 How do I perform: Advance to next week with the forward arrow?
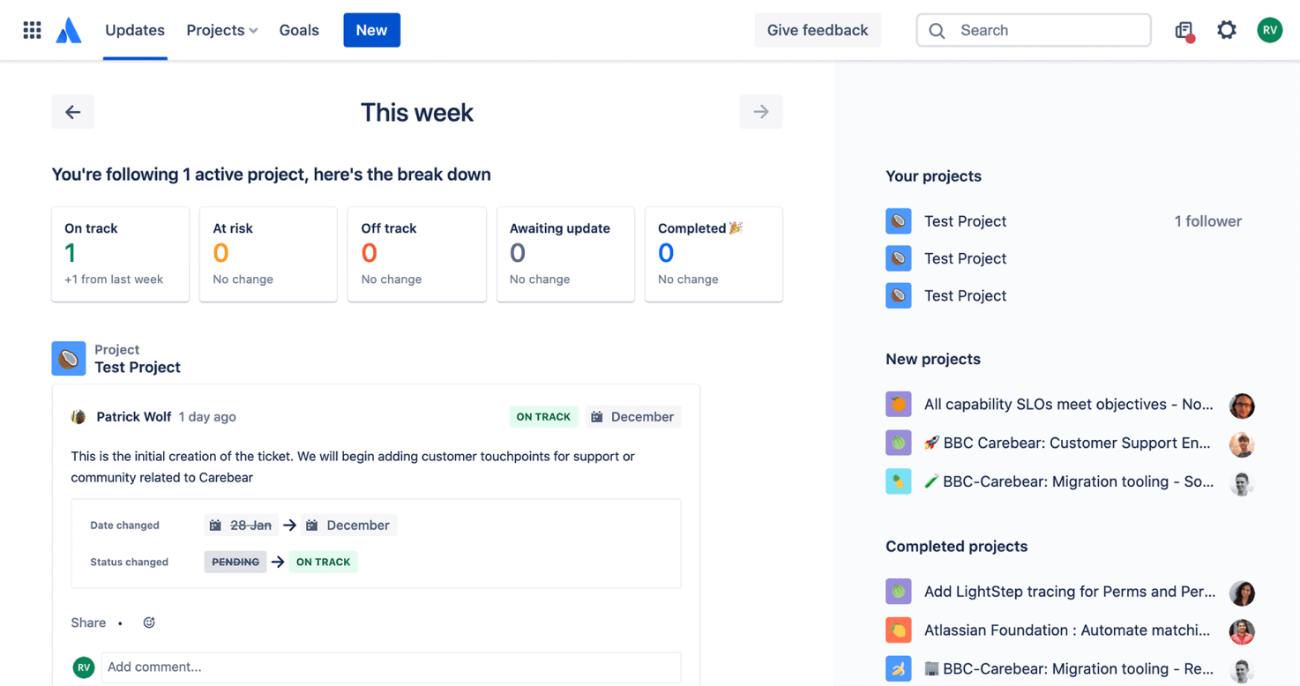(x=760, y=111)
